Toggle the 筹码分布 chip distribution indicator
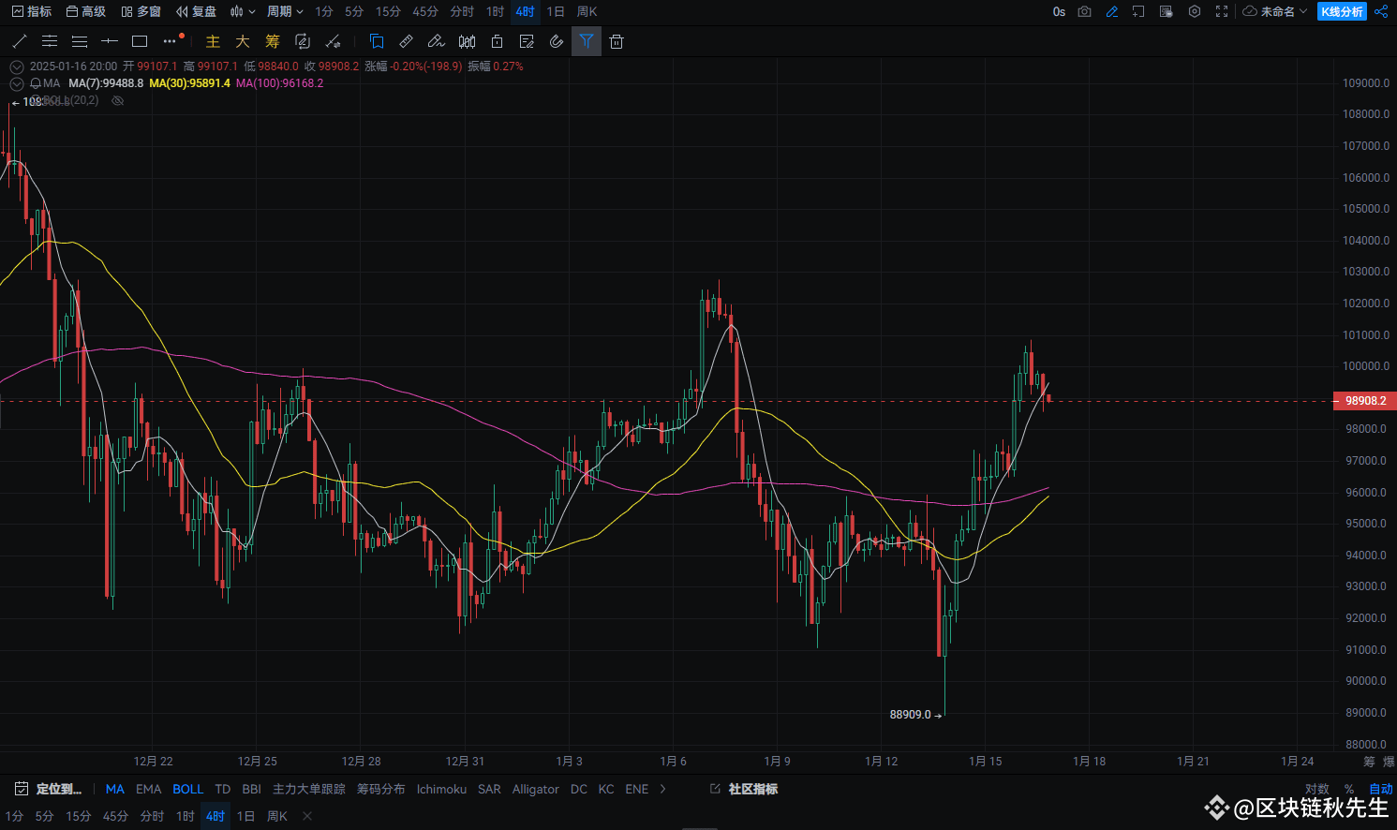The image size is (1397, 830). coord(380,789)
